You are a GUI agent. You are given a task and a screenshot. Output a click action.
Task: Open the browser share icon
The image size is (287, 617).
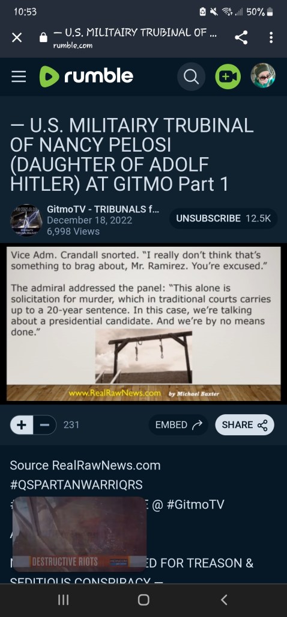pyautogui.click(x=241, y=38)
